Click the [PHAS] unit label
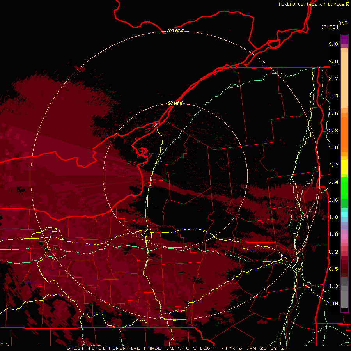 pos(330,27)
